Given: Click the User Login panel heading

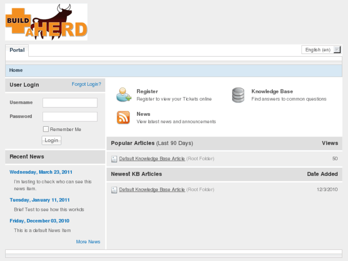Looking at the screenshot, I should click(24, 85).
